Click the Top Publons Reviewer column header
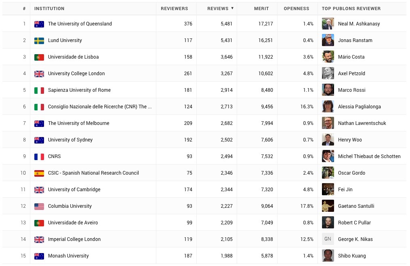410x266 pixels. 351,8
